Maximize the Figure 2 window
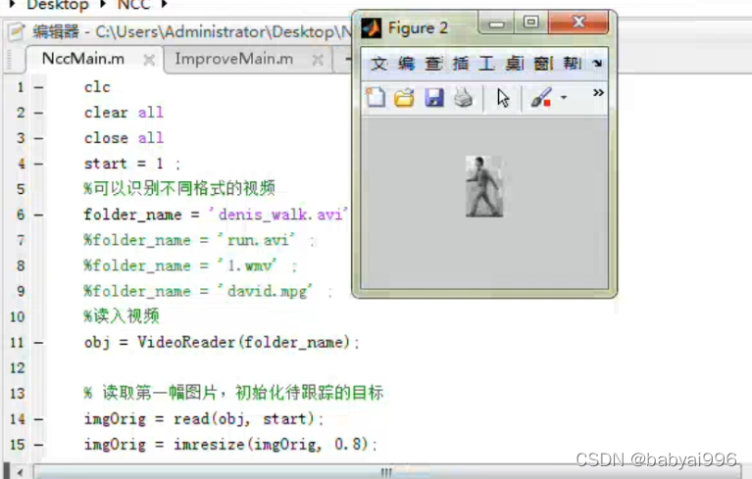 (530, 23)
